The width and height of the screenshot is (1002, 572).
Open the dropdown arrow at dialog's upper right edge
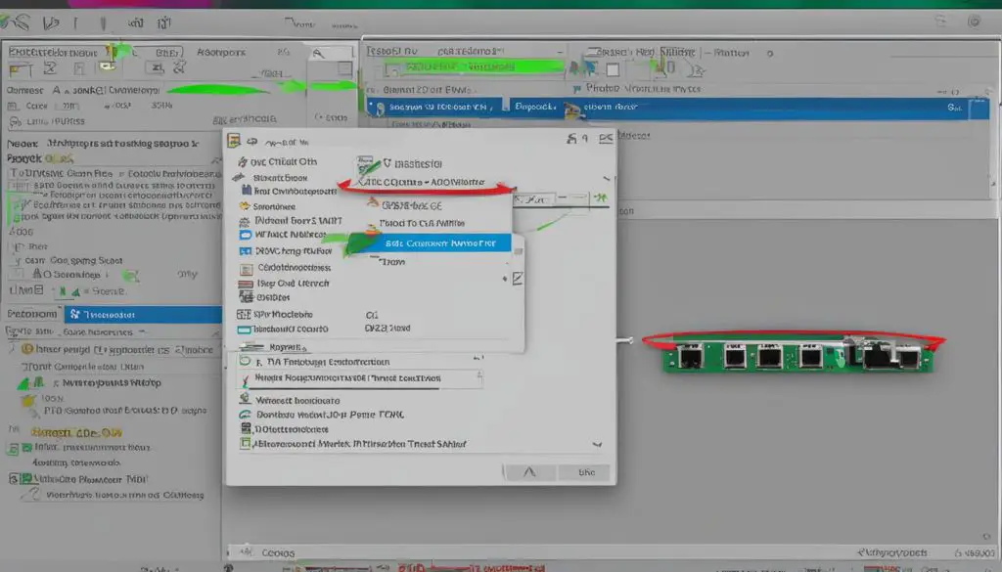pos(607,180)
